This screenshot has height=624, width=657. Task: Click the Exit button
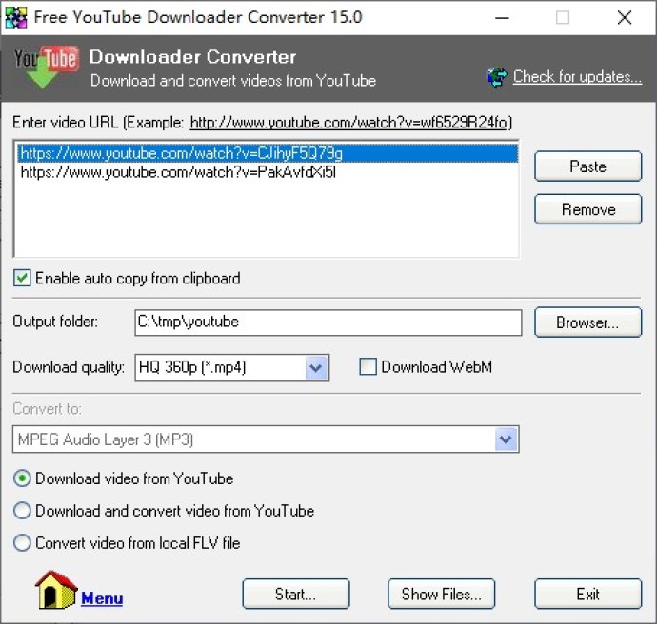point(587,594)
